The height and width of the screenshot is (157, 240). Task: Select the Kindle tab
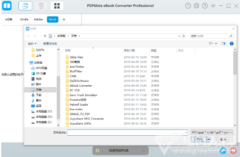click(24, 19)
